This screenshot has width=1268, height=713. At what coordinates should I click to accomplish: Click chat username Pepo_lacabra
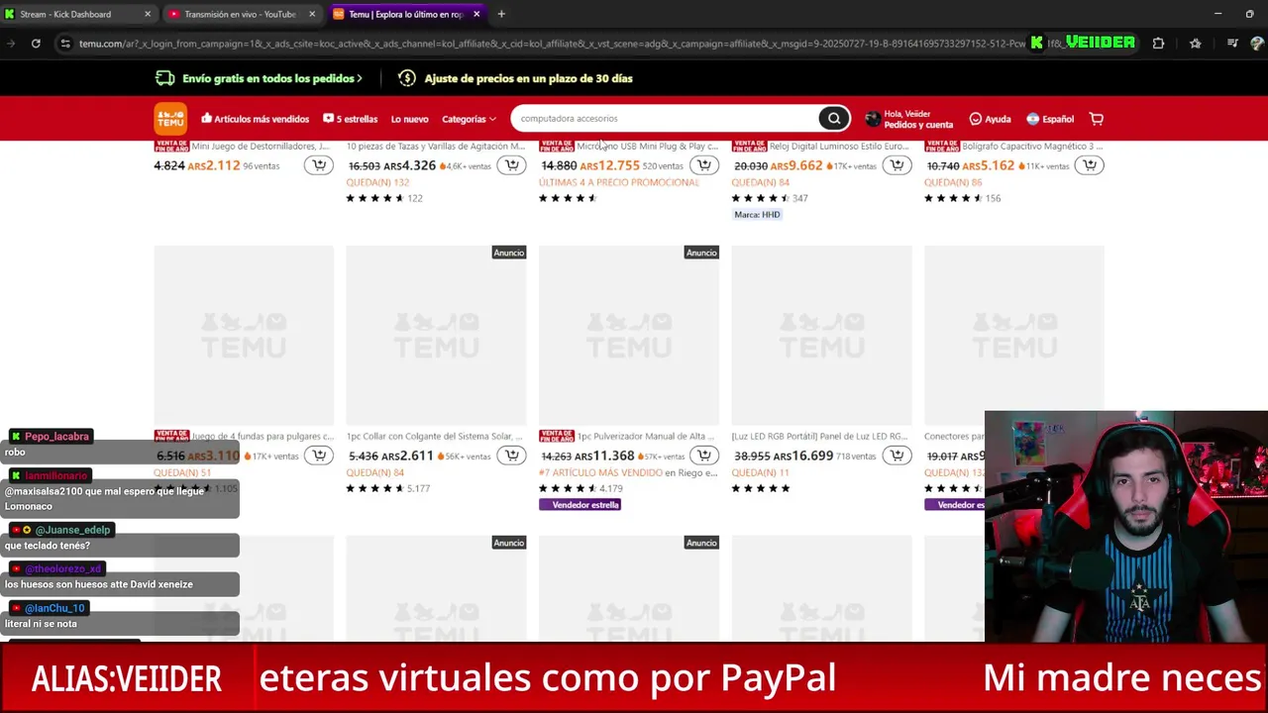tap(56, 437)
